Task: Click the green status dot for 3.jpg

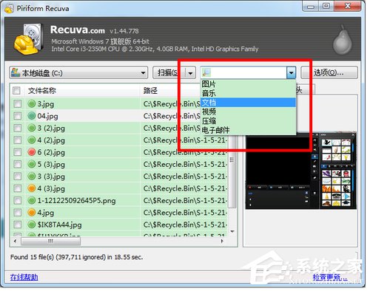Action: (x=32, y=103)
